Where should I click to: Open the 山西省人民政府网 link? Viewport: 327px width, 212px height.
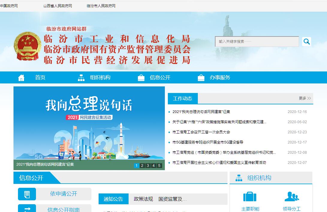click(x=58, y=6)
